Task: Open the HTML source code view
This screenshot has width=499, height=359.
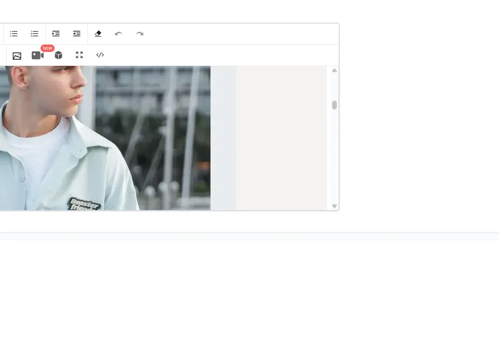Action: pyautogui.click(x=100, y=55)
